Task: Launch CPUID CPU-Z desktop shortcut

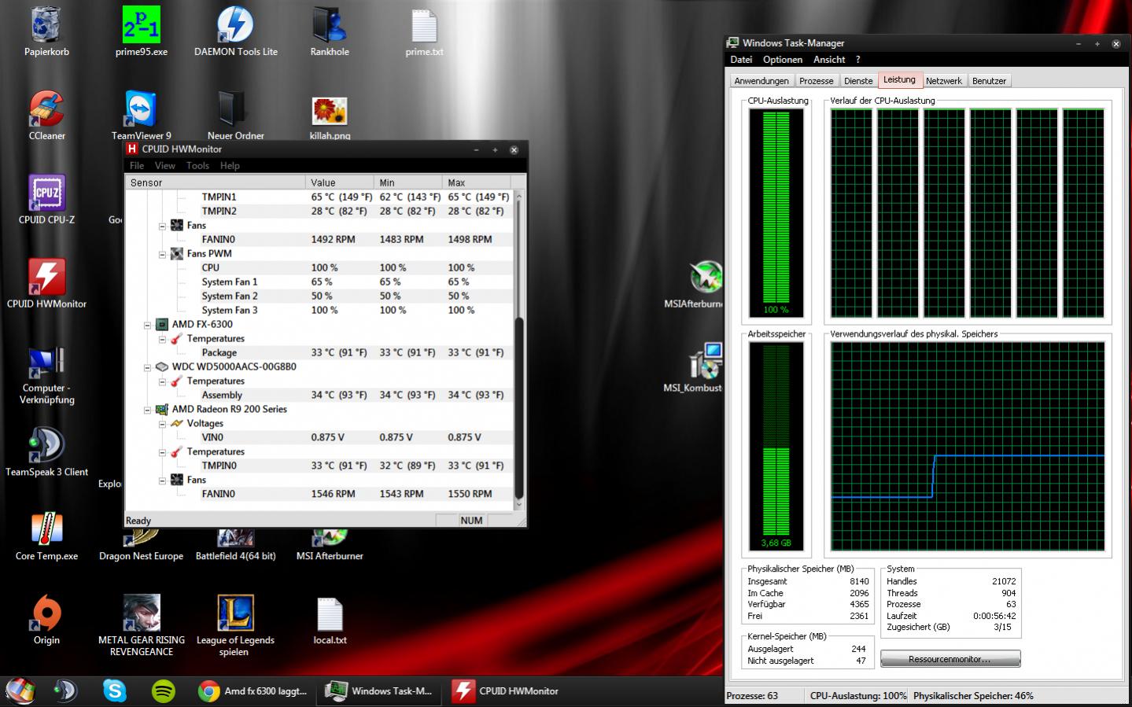Action: tap(46, 200)
